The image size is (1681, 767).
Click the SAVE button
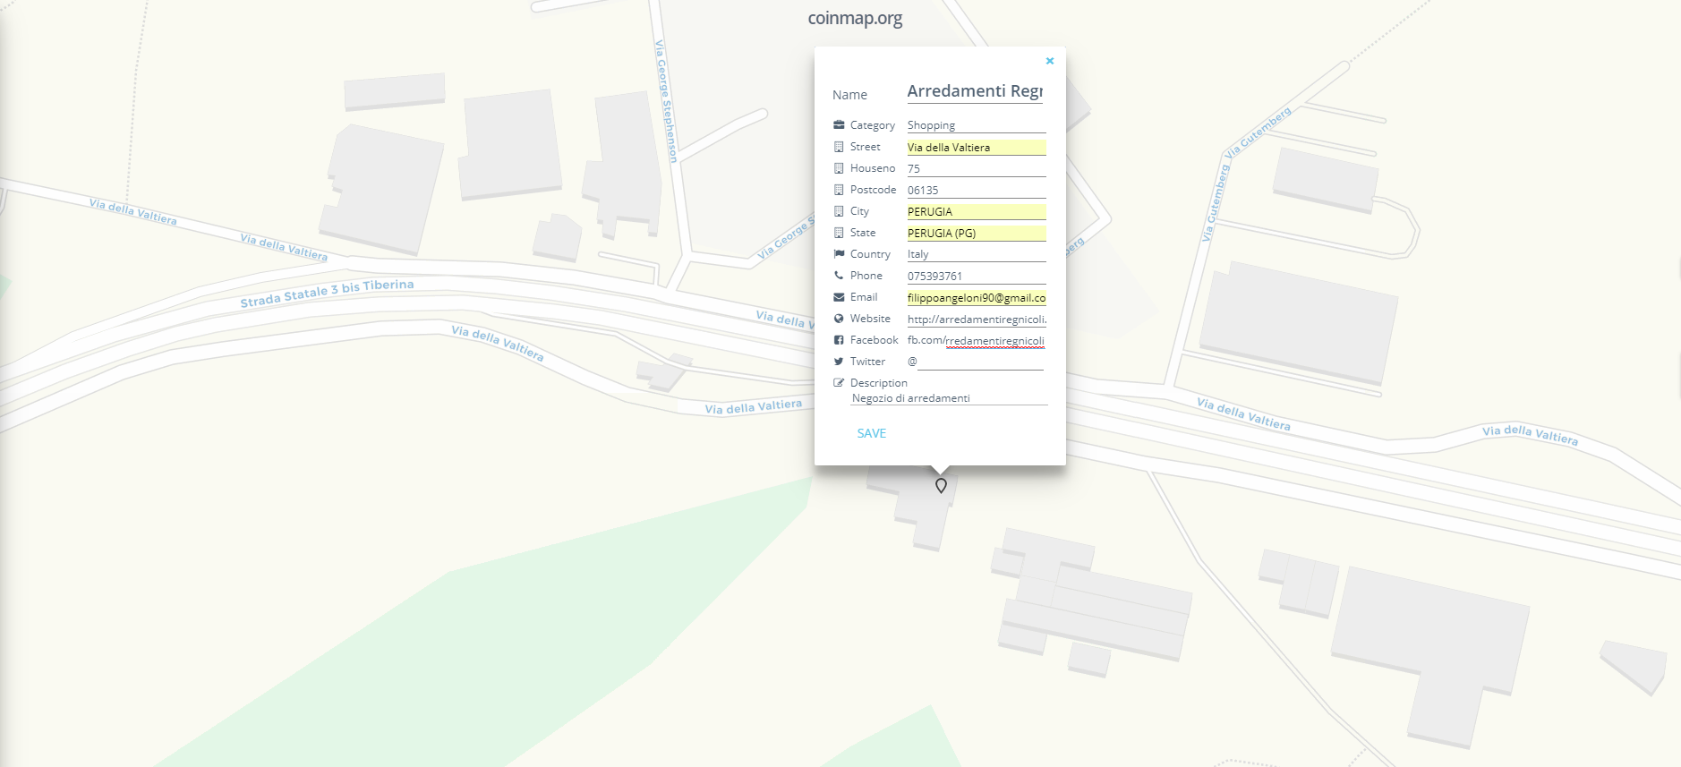click(871, 433)
